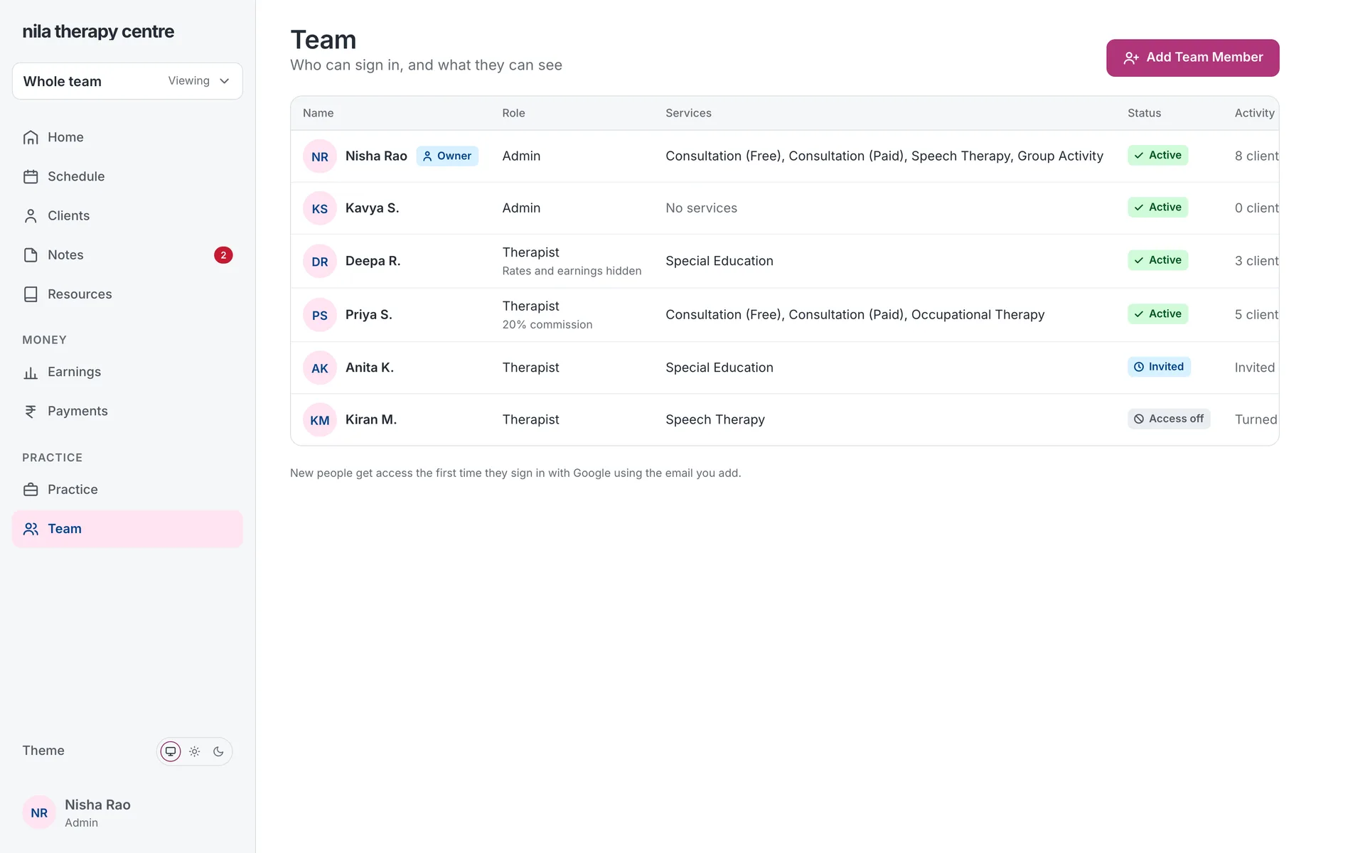Click the Name column header
This screenshot has height=853, width=1365.
click(x=318, y=113)
